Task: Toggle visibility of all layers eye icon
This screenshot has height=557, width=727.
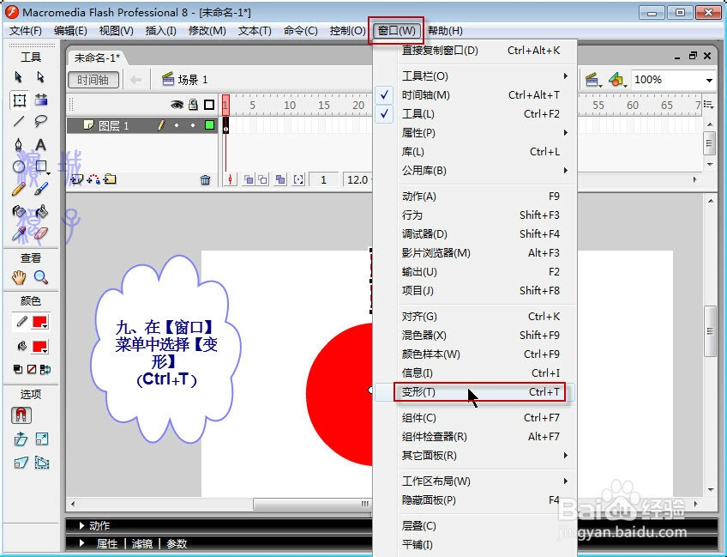Action: [x=177, y=105]
